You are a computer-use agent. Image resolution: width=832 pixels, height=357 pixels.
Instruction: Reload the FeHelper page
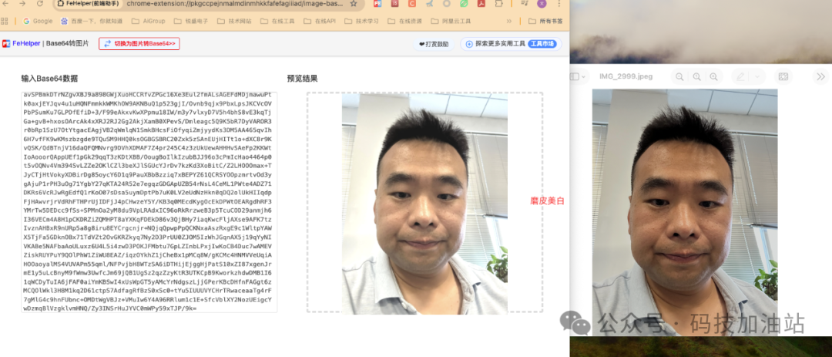click(x=40, y=4)
